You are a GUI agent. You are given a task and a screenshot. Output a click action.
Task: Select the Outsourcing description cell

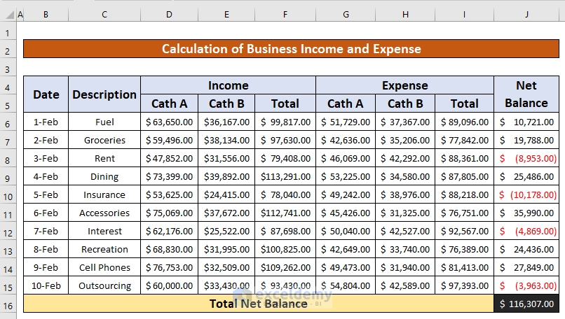pos(104,285)
